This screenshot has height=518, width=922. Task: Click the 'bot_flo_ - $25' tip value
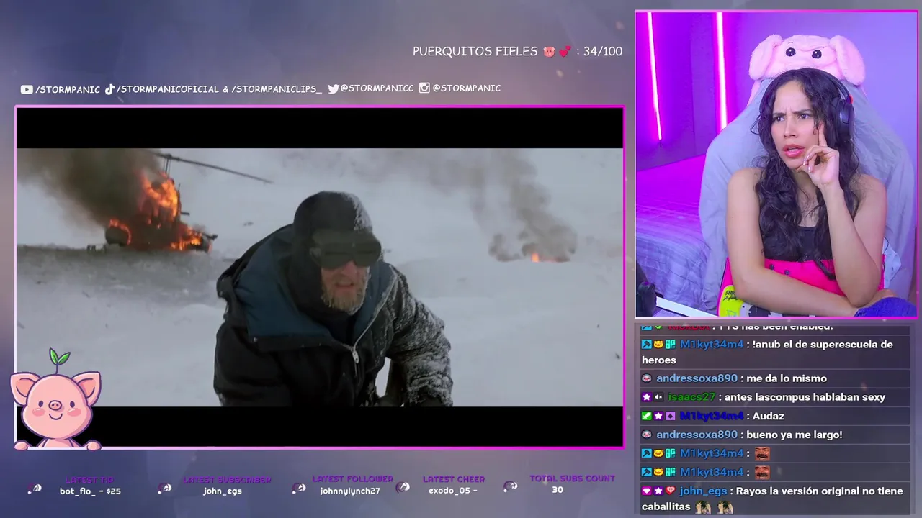[90, 491]
